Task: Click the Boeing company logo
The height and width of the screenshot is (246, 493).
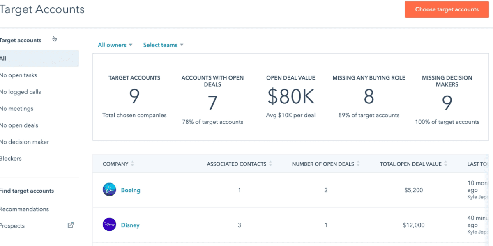Action: (x=109, y=189)
